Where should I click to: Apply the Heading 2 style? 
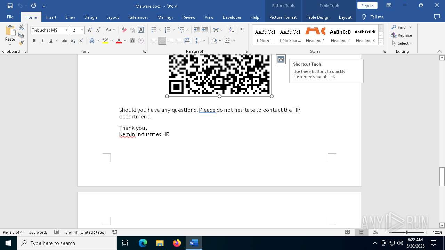click(x=340, y=35)
